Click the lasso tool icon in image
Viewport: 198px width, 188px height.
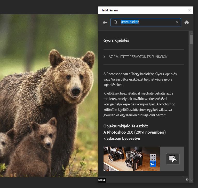click(x=153, y=164)
